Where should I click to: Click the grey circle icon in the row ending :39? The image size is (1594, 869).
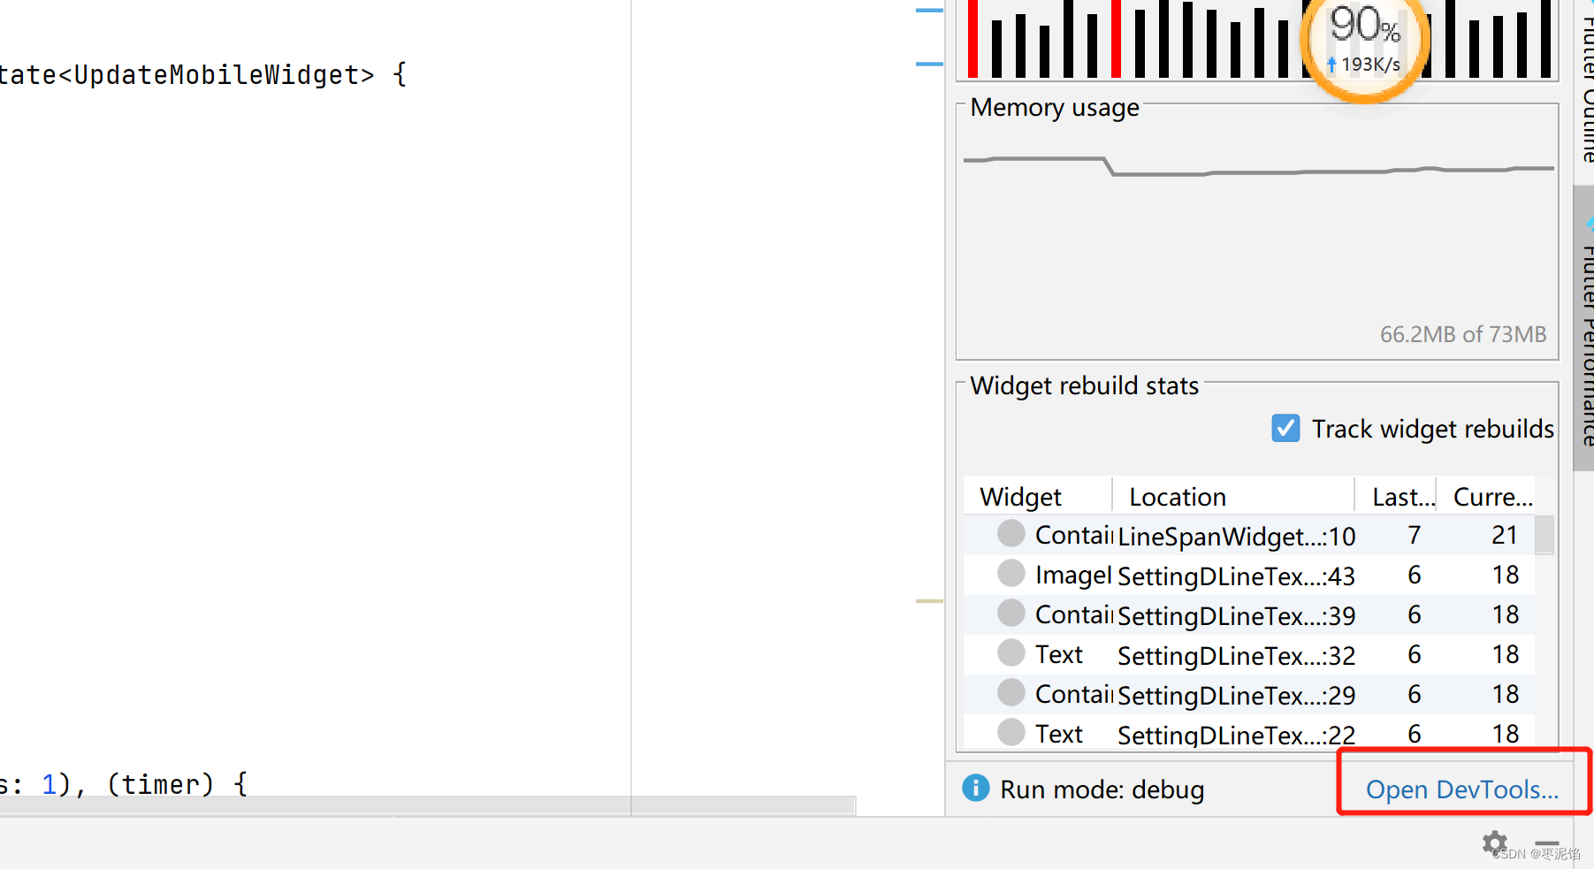pos(1011,613)
